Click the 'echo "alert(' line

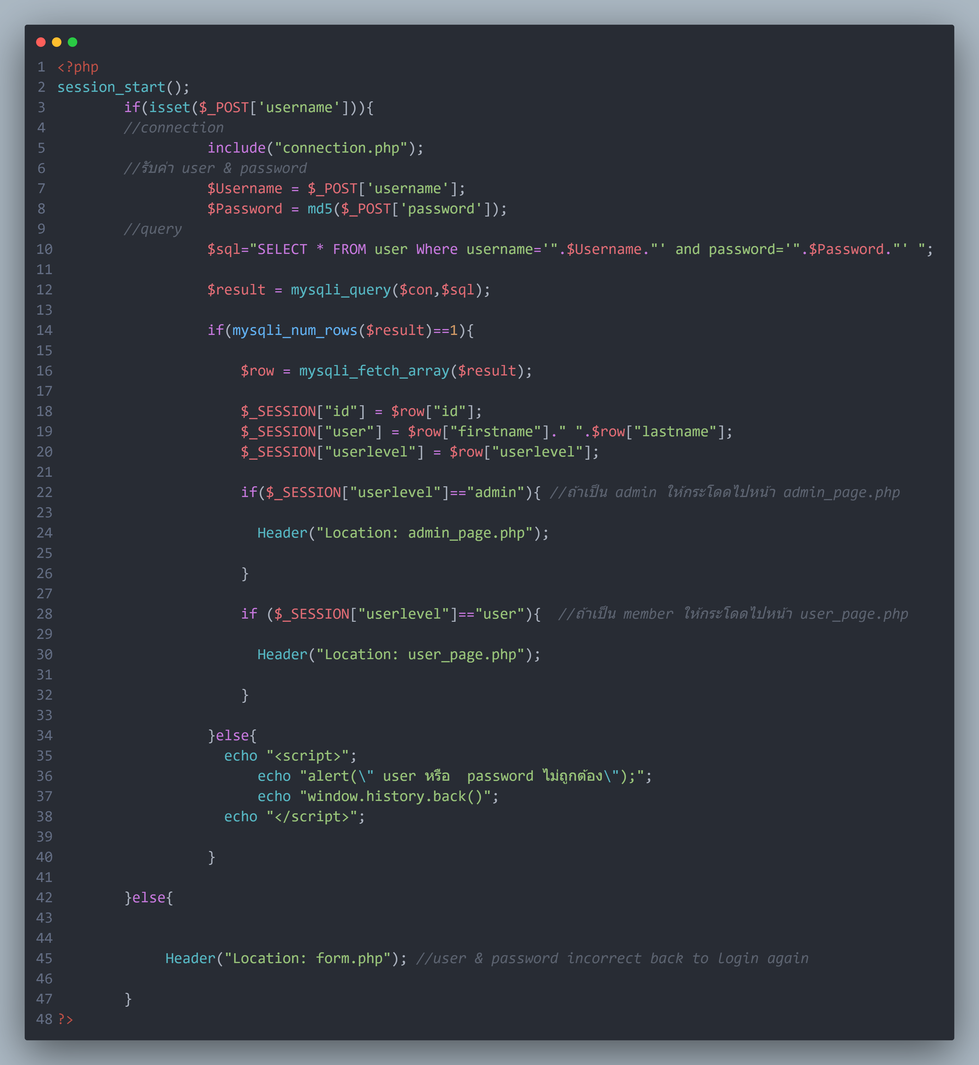coord(455,776)
